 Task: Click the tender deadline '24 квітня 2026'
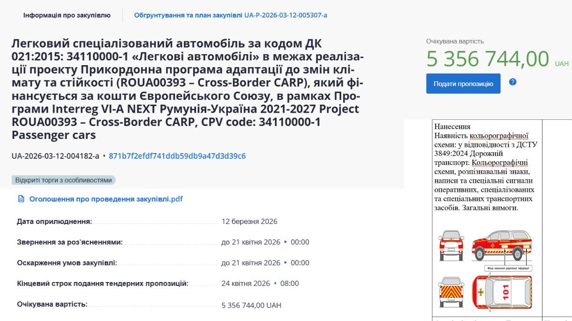pos(245,283)
